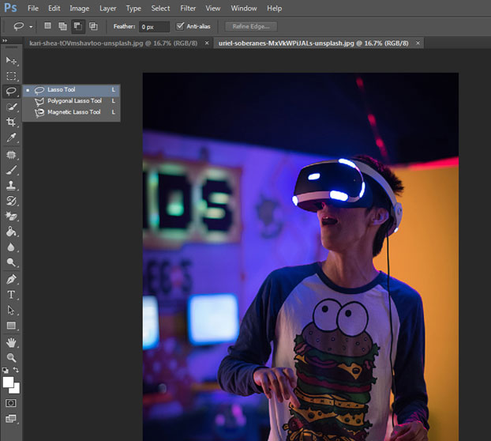Choose Magnetic Lasso Tool from flyout
Image resolution: width=491 pixels, height=441 pixels.
tap(73, 112)
